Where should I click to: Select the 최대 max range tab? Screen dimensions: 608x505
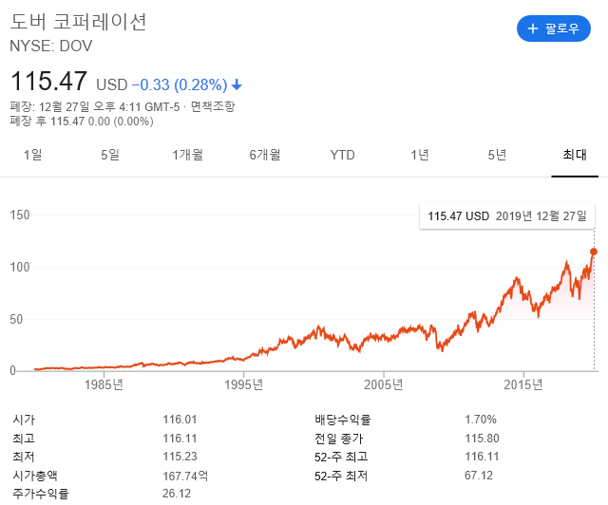(x=575, y=155)
